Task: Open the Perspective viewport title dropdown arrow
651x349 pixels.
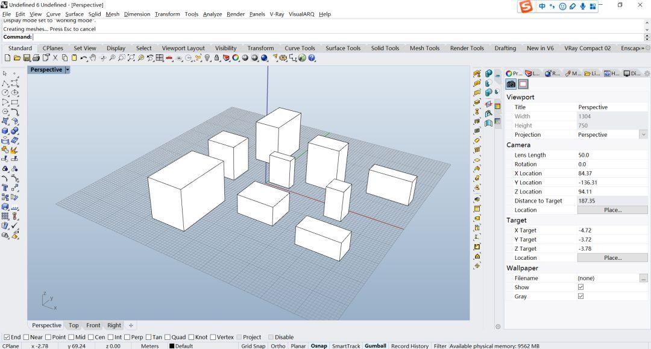Action: (x=68, y=70)
